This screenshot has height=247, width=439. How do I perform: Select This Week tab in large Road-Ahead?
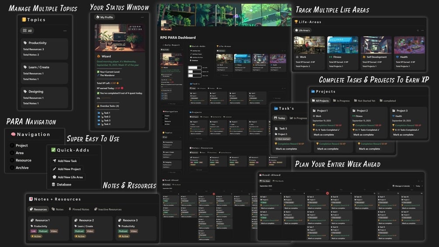265,181
